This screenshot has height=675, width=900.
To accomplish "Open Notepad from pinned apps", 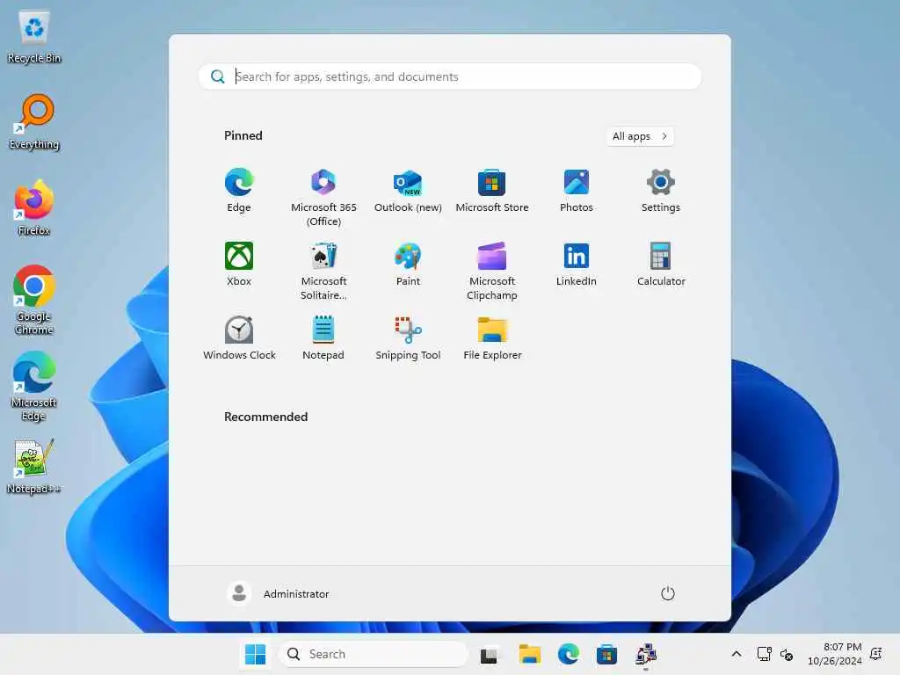I will (x=323, y=337).
